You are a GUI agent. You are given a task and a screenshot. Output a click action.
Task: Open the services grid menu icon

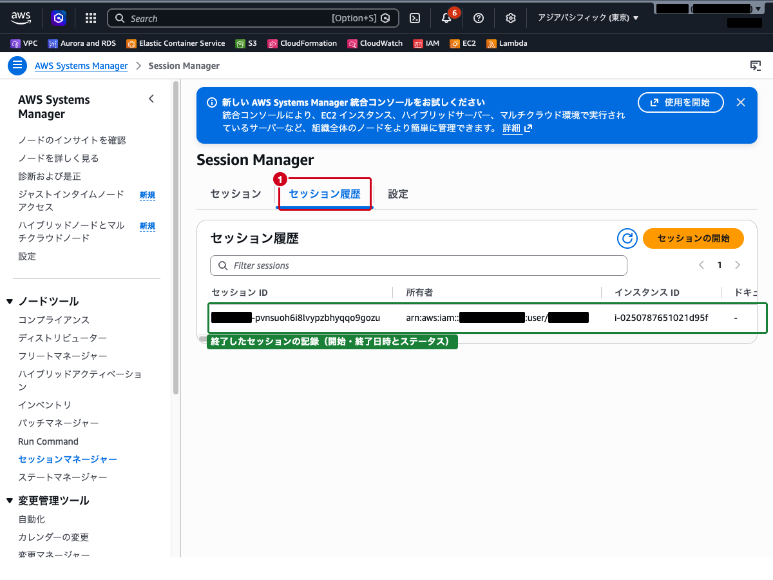coord(91,18)
